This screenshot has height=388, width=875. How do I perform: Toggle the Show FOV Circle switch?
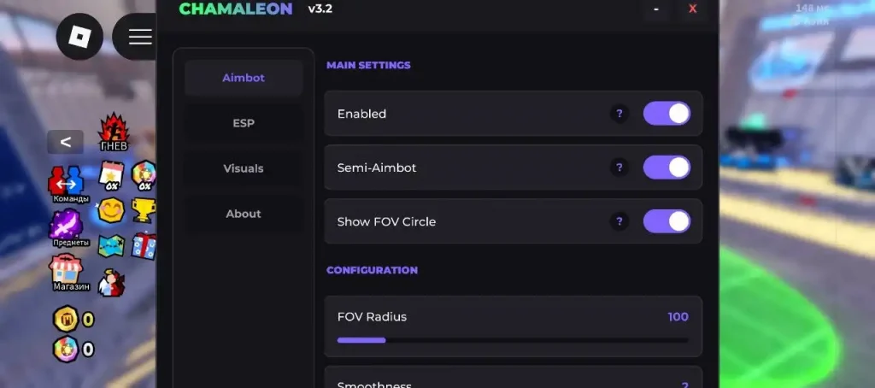tap(667, 221)
